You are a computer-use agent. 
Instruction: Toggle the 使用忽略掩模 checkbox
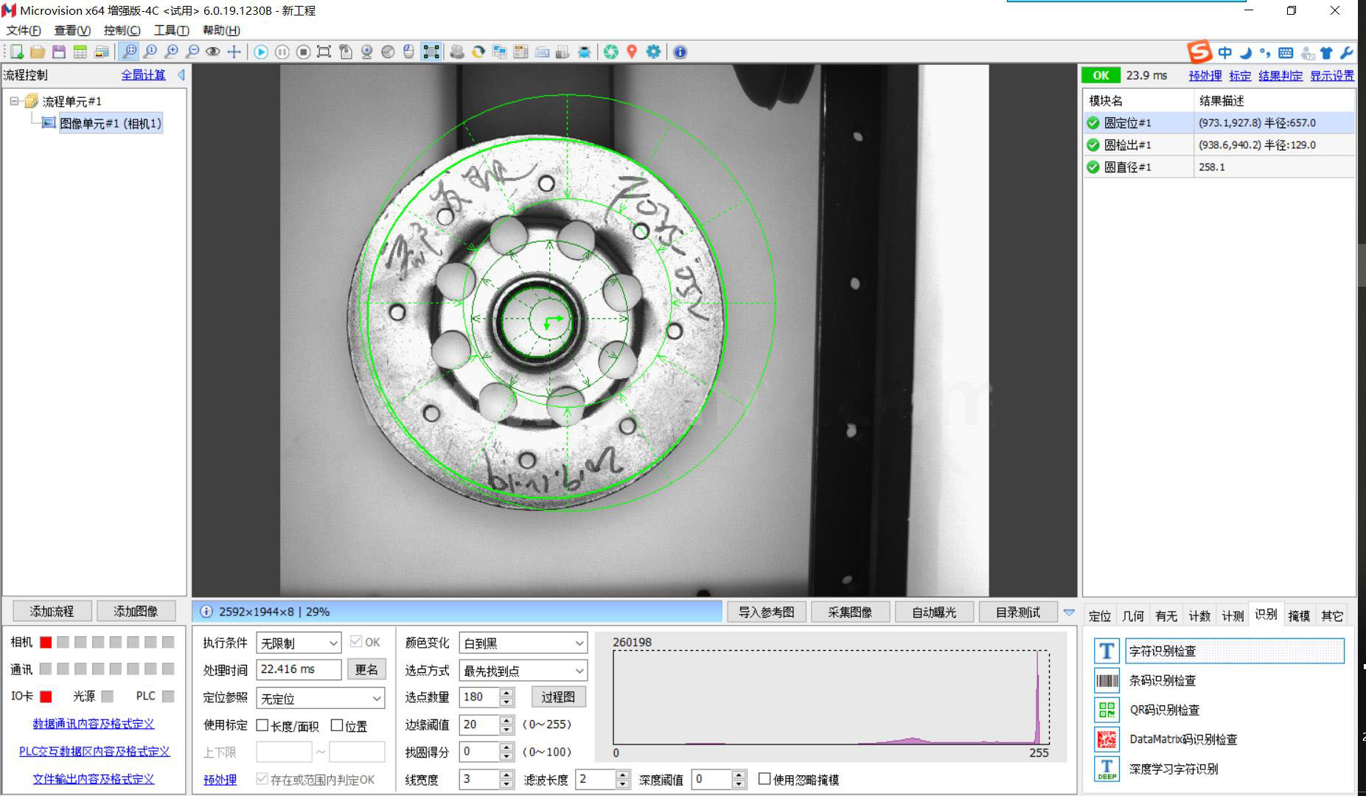(x=764, y=778)
